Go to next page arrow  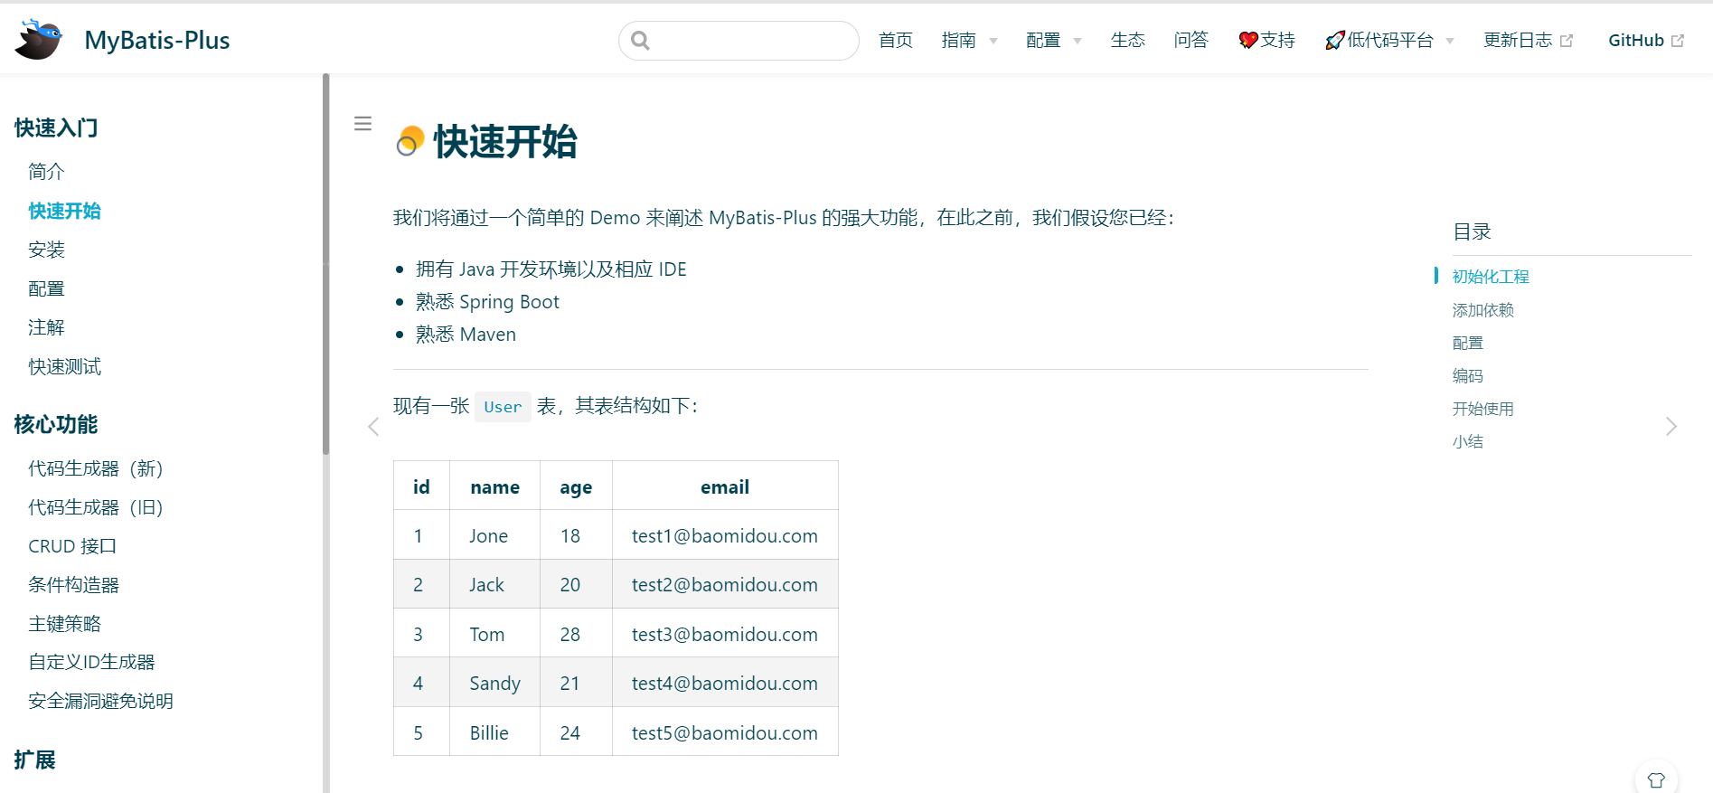[x=1671, y=427]
